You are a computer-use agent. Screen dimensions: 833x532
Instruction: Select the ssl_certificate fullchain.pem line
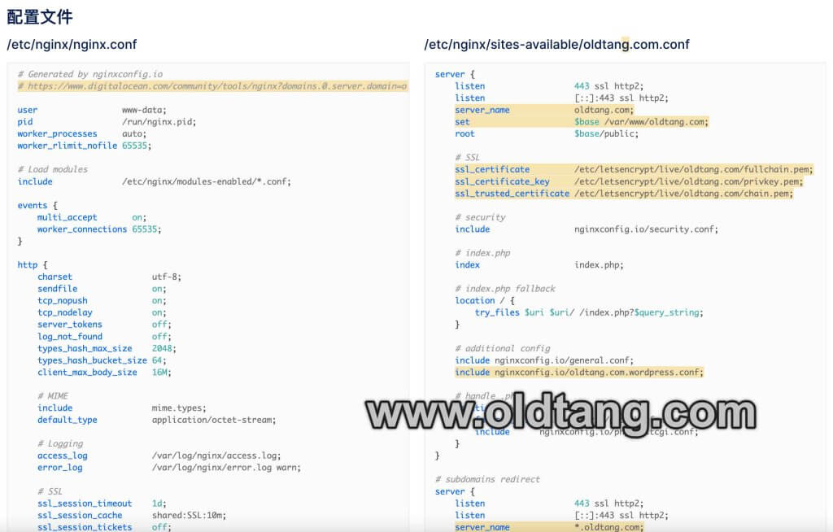(x=633, y=169)
